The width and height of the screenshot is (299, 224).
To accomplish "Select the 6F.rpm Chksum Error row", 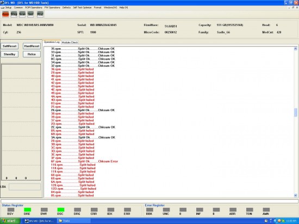I will pyautogui.click(x=84, y=162).
